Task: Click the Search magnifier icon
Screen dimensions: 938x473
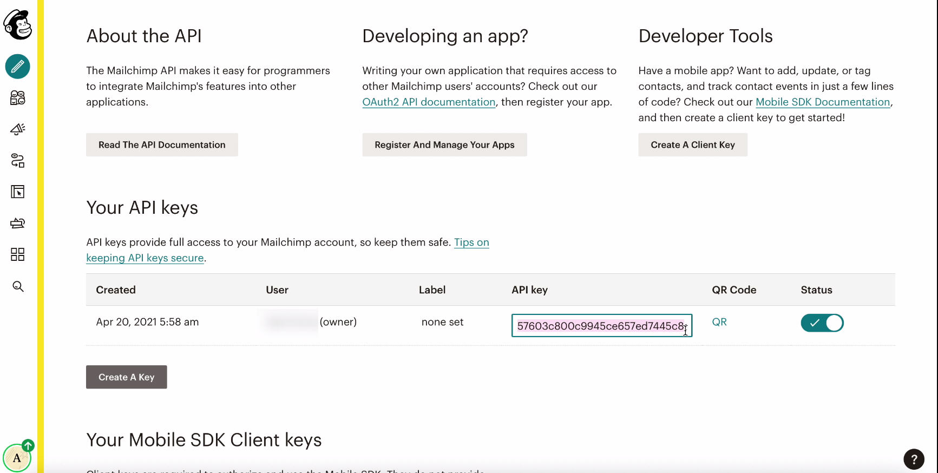Action: coord(18,286)
